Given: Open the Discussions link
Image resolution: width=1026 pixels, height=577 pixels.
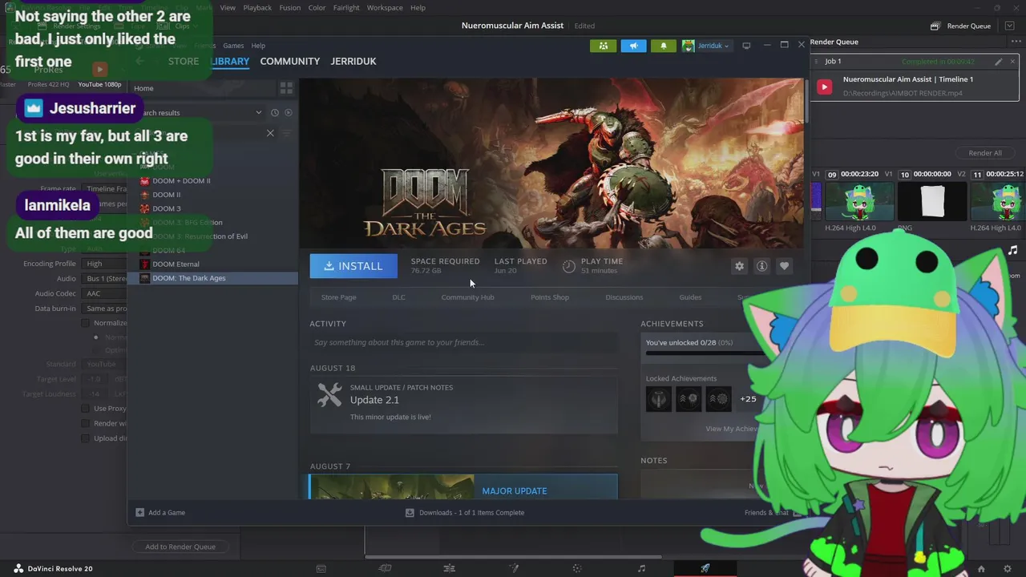Looking at the screenshot, I should [624, 297].
